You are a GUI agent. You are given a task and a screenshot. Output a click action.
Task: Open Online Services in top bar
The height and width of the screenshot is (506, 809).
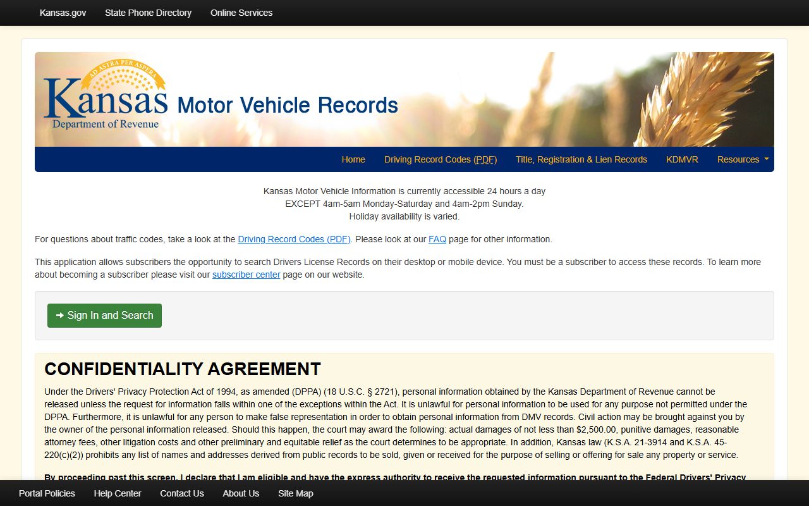(241, 13)
